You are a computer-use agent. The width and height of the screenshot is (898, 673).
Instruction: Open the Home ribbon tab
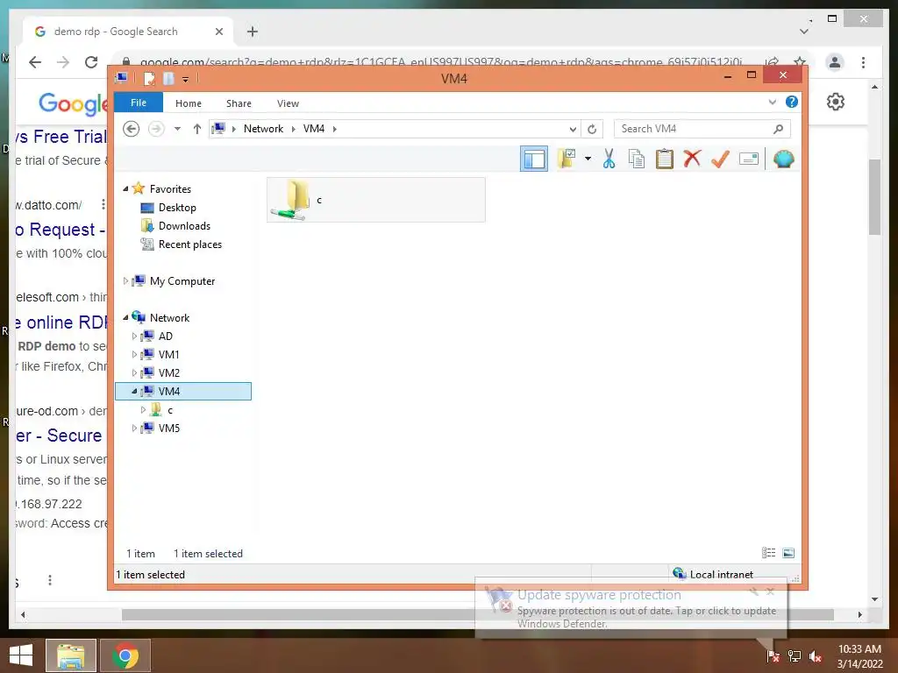point(189,103)
